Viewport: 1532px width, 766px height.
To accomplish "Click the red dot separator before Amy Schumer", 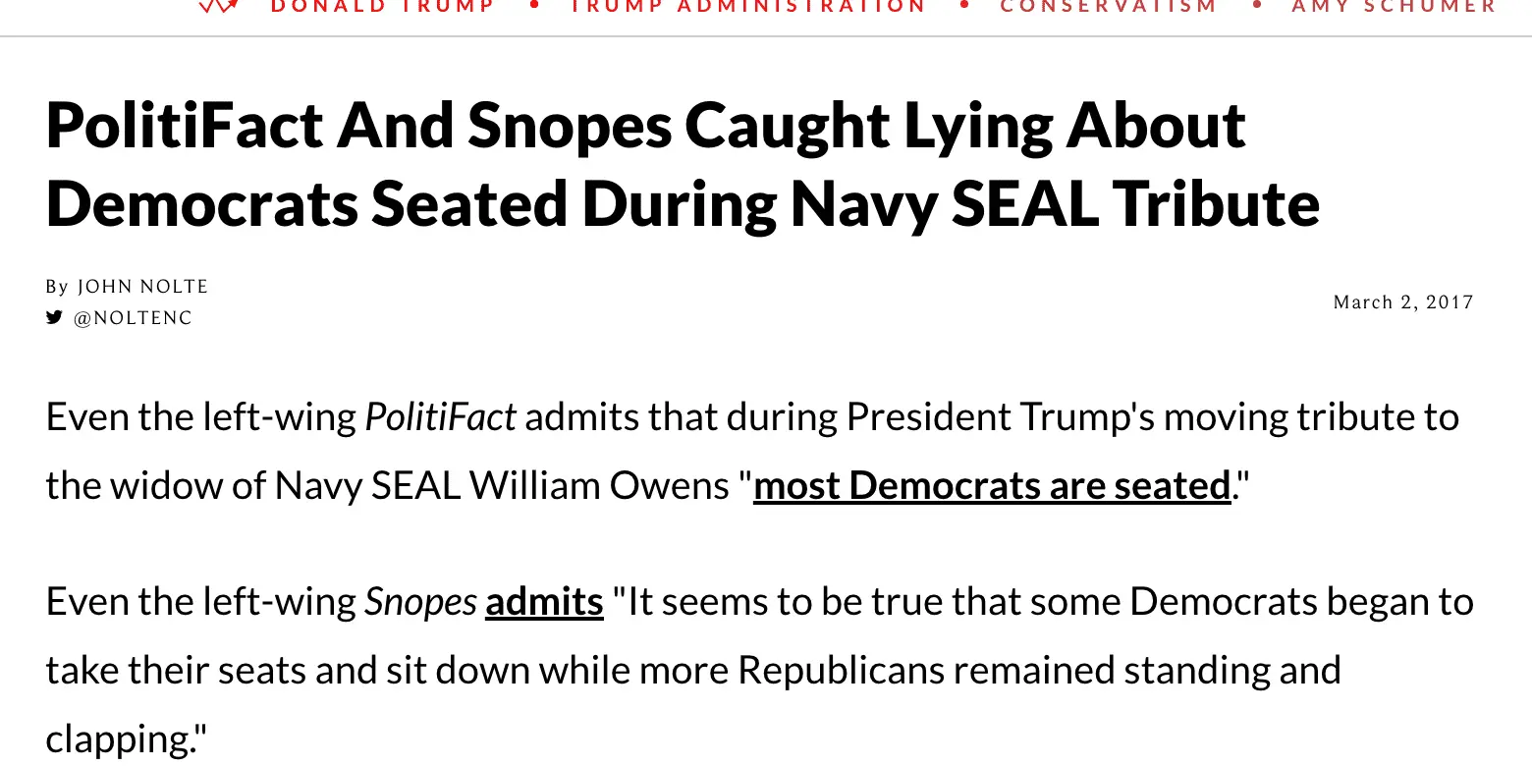I will [x=1256, y=6].
